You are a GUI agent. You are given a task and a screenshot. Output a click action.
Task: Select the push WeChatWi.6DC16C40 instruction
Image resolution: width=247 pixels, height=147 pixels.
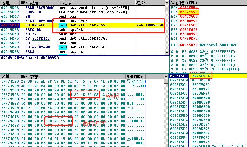[x=83, y=39]
